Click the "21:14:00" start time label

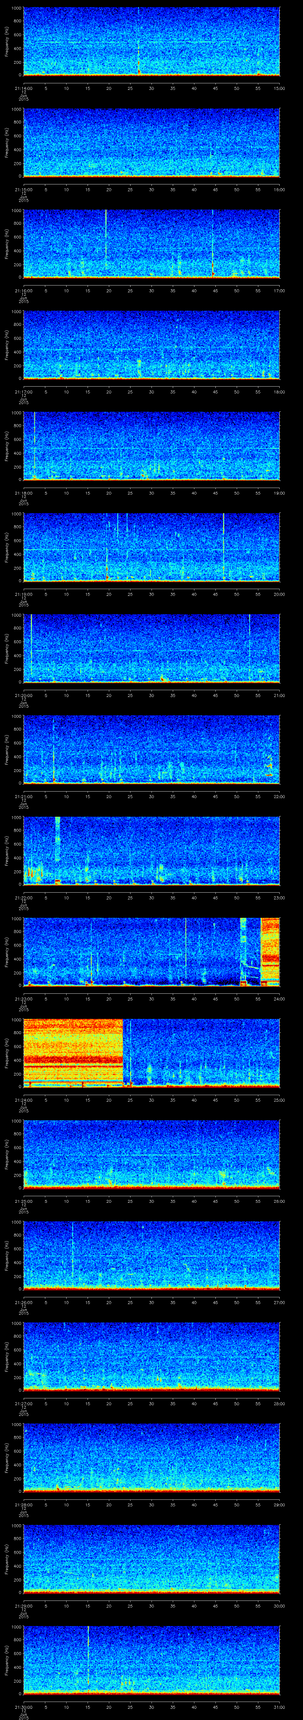pyautogui.click(x=23, y=88)
